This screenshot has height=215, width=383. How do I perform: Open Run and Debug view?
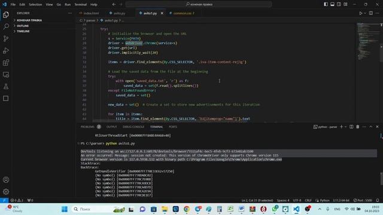6,50
